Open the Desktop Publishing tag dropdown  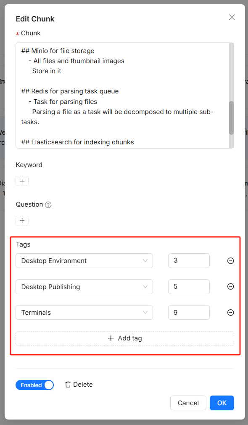pos(84,287)
